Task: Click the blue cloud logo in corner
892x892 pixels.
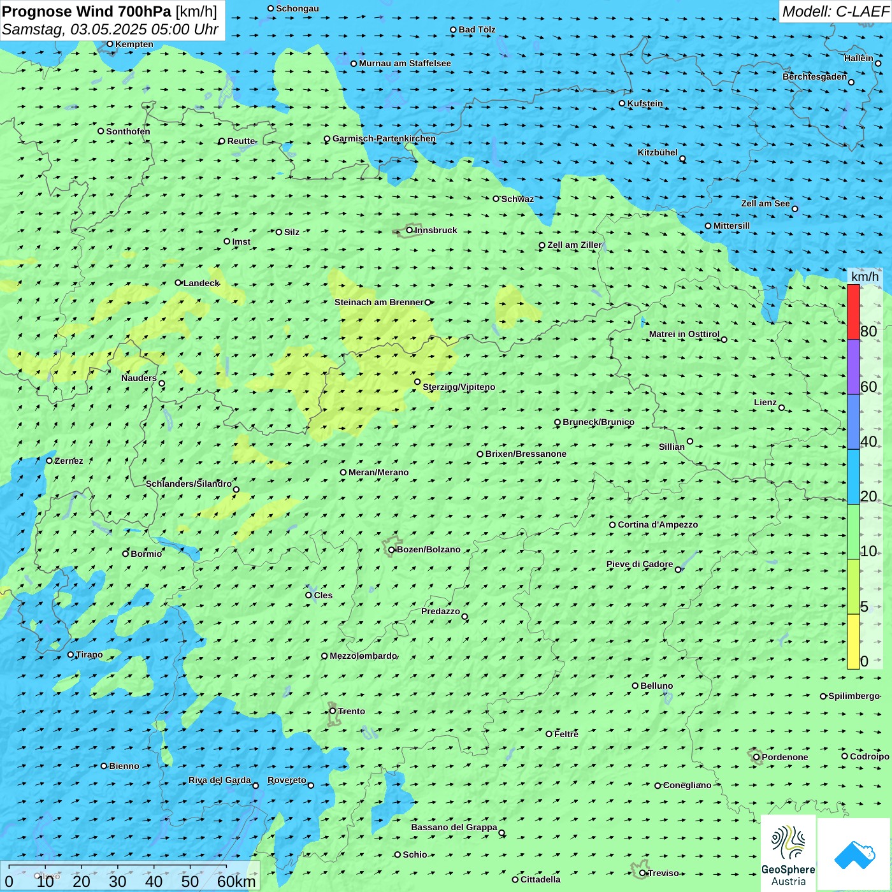Action: click(854, 854)
